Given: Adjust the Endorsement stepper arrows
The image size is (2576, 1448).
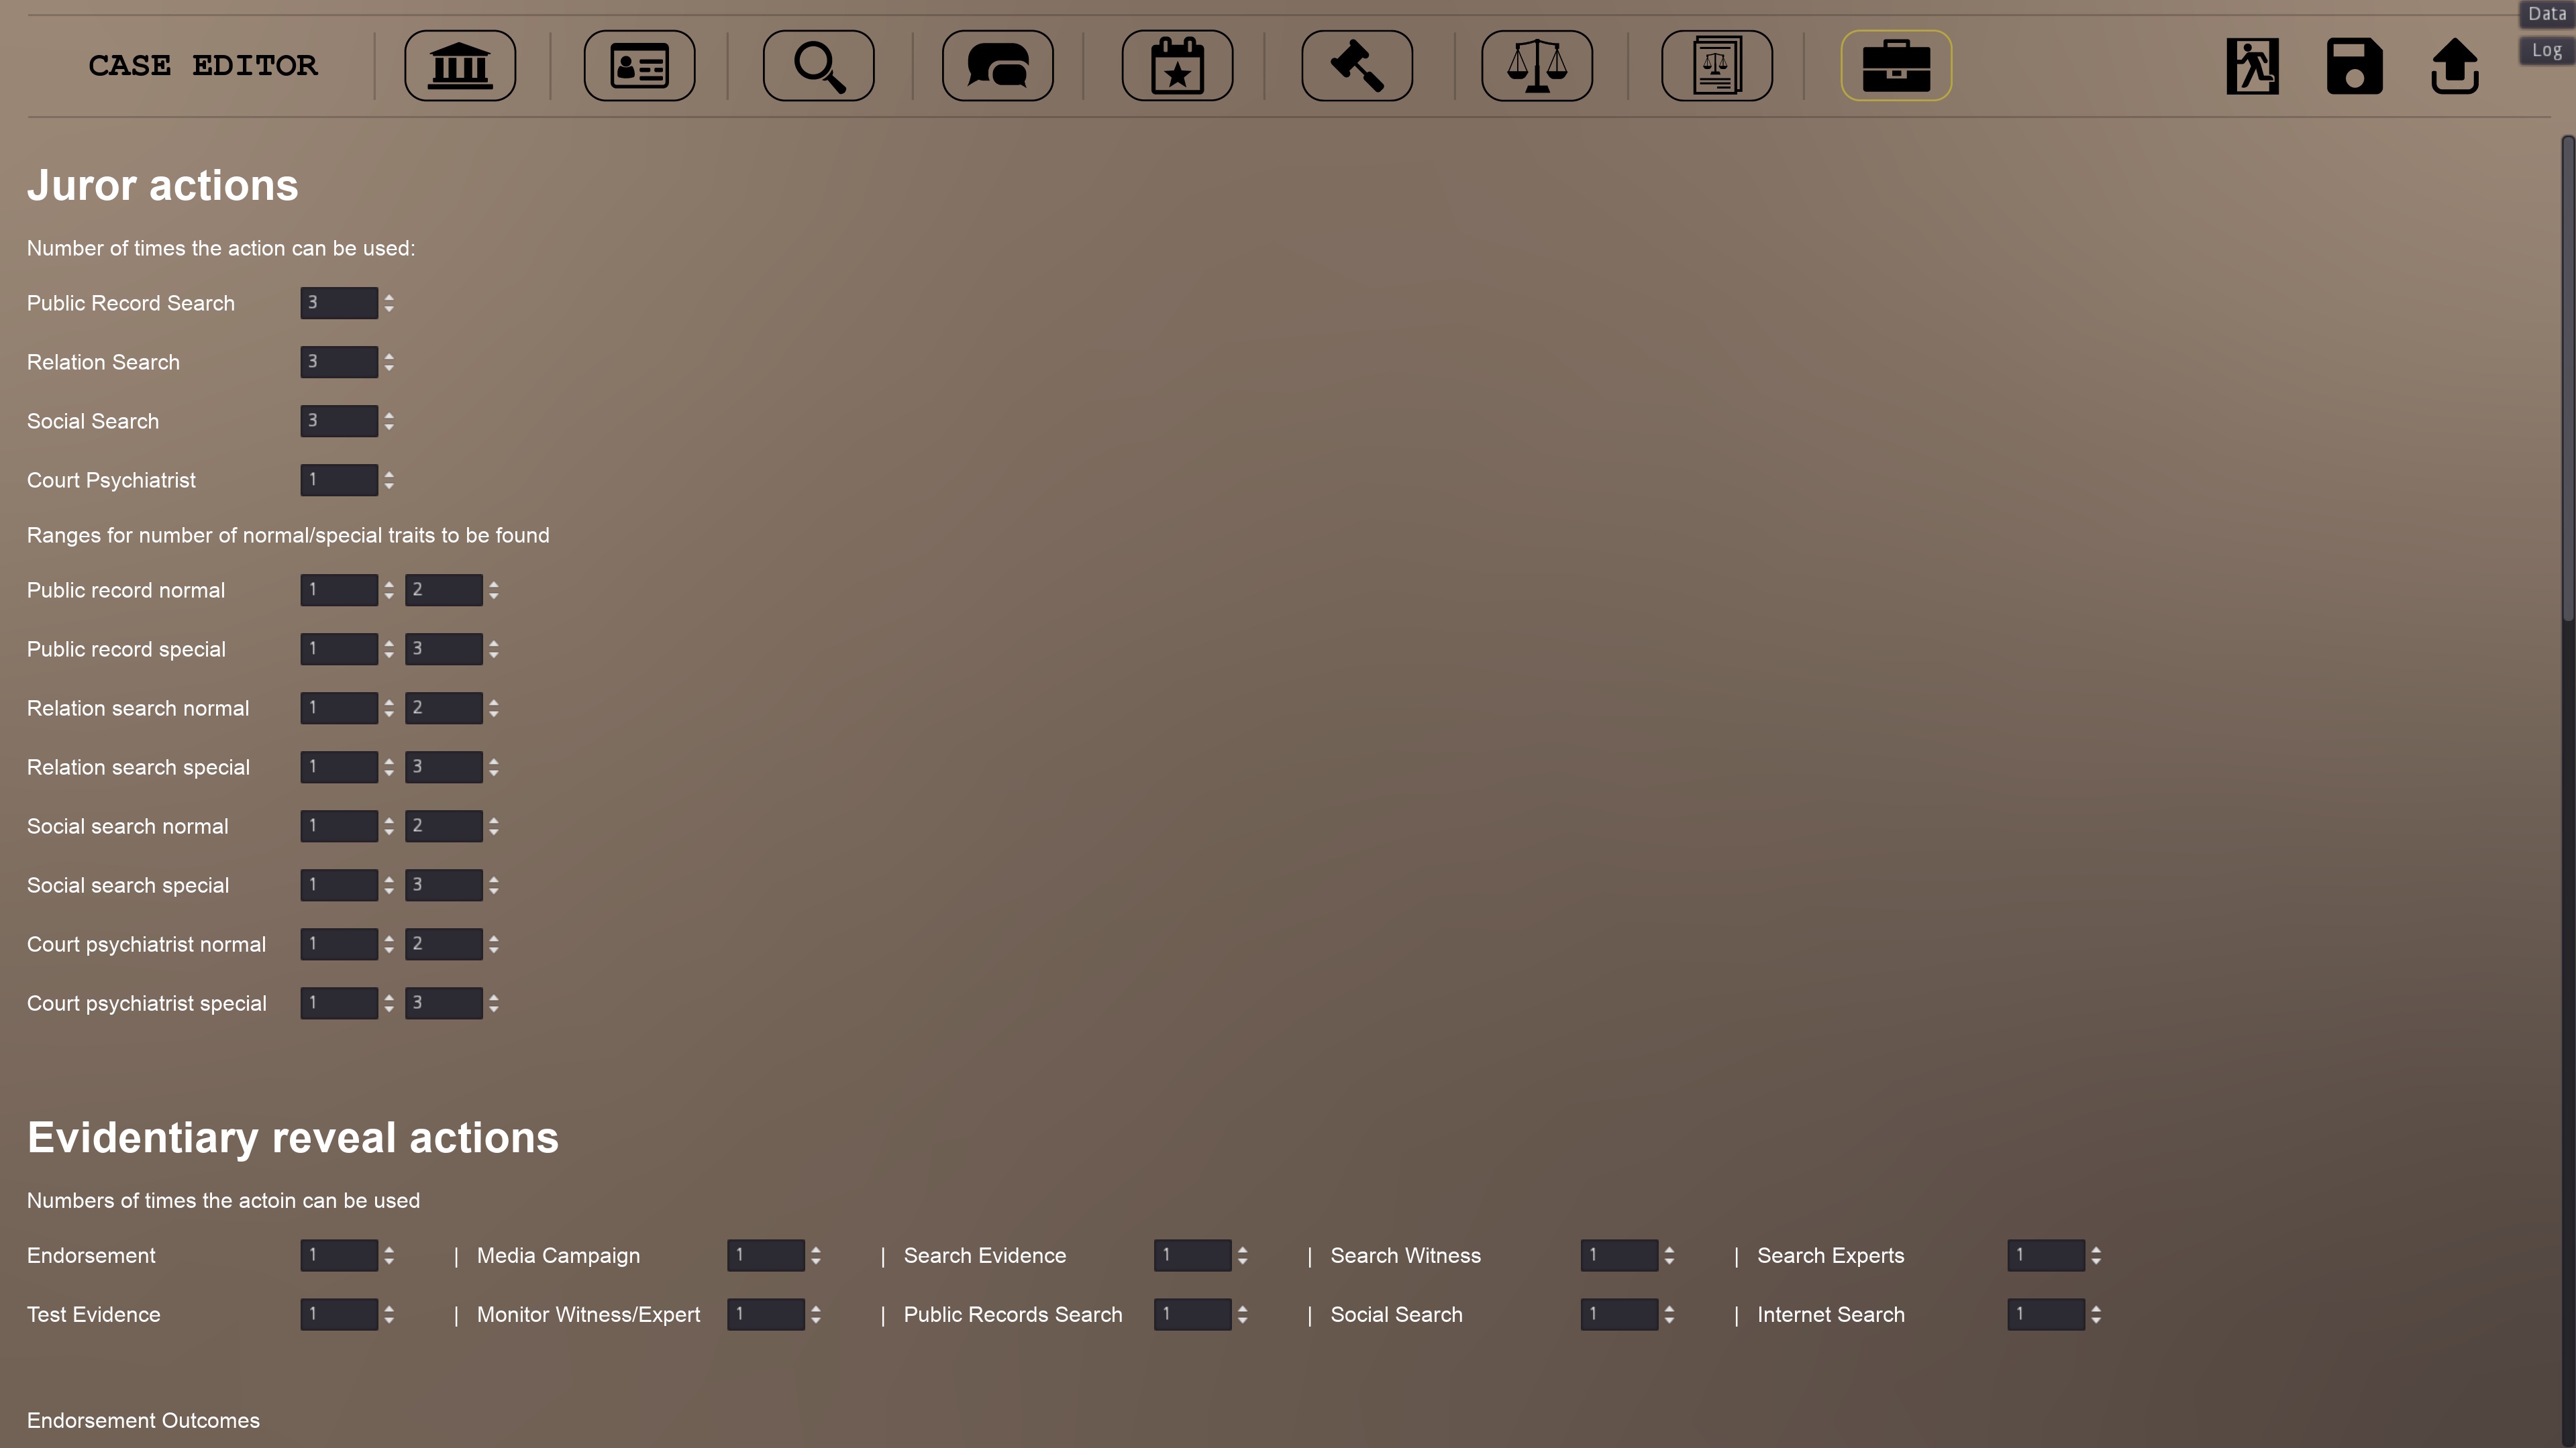Looking at the screenshot, I should (389, 1255).
